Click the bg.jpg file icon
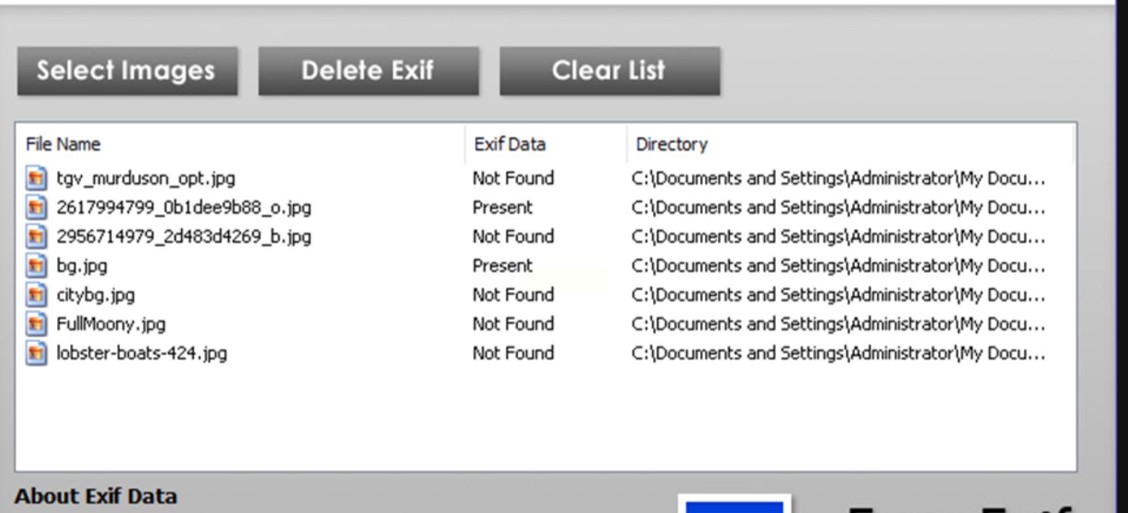The width and height of the screenshot is (1128, 513). 36,266
